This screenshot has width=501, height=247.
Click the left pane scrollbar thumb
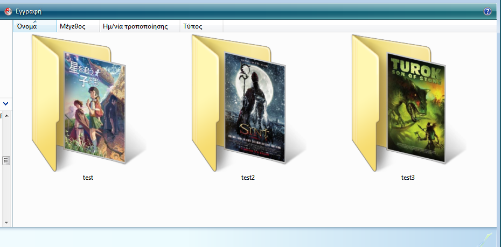(x=6, y=160)
